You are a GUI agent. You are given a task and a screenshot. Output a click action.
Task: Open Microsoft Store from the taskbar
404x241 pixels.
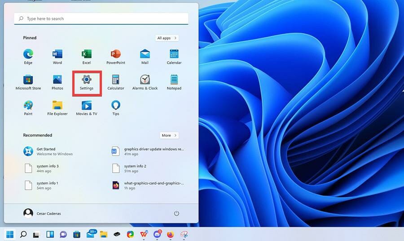point(76,234)
